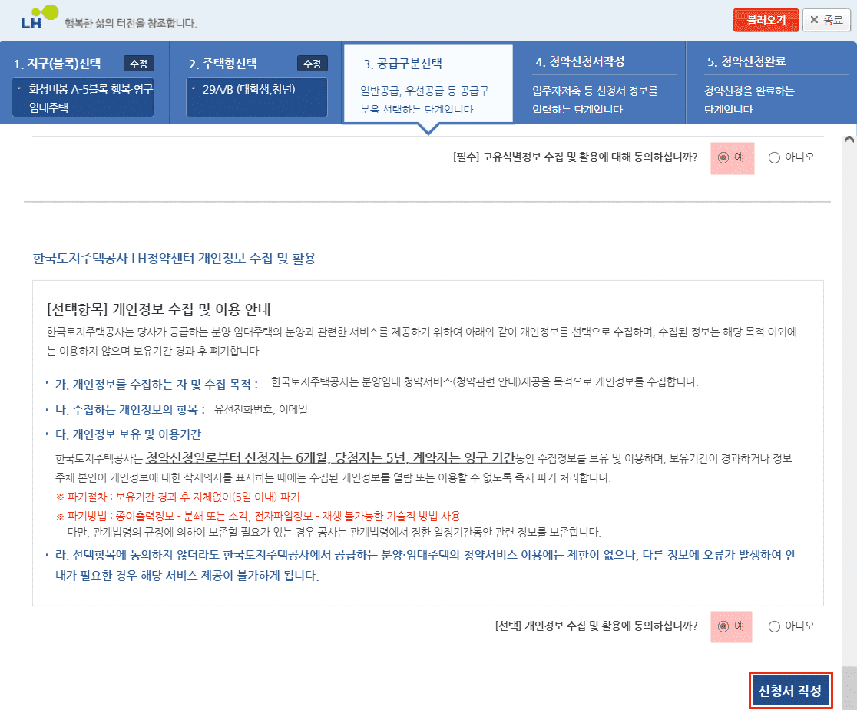Click the 종료 button with X icon

[826, 20]
